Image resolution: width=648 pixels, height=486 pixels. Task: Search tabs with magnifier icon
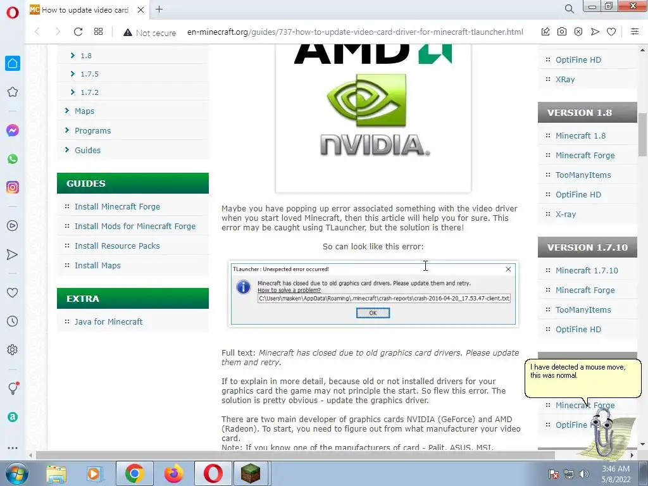point(569,9)
